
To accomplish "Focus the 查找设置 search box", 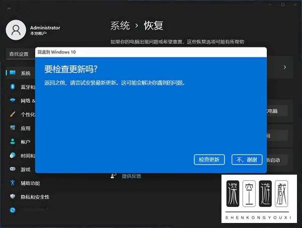I will tap(21, 54).
